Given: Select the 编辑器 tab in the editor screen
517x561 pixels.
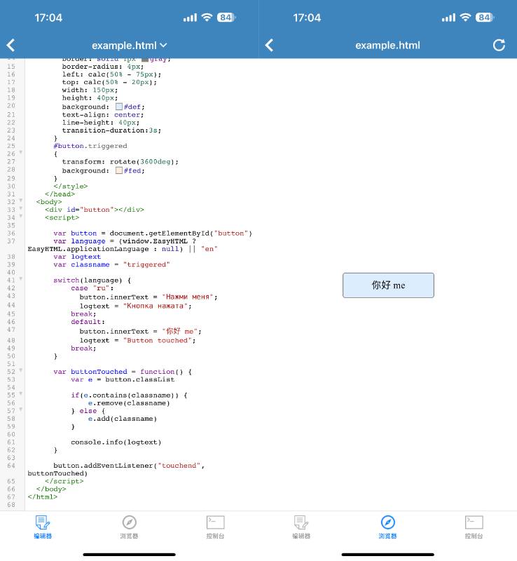Looking at the screenshot, I should (43, 527).
